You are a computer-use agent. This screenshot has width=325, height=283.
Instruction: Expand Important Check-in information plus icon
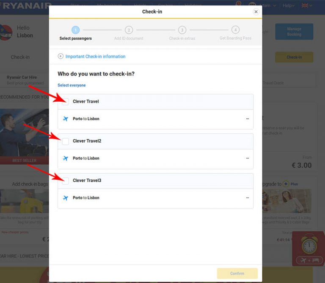[x=61, y=56]
